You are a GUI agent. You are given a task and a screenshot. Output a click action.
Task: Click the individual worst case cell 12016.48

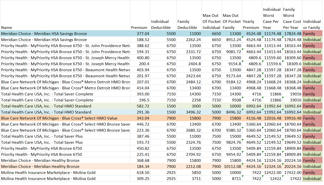(272, 118)
